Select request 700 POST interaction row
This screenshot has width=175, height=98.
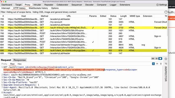[83, 33]
